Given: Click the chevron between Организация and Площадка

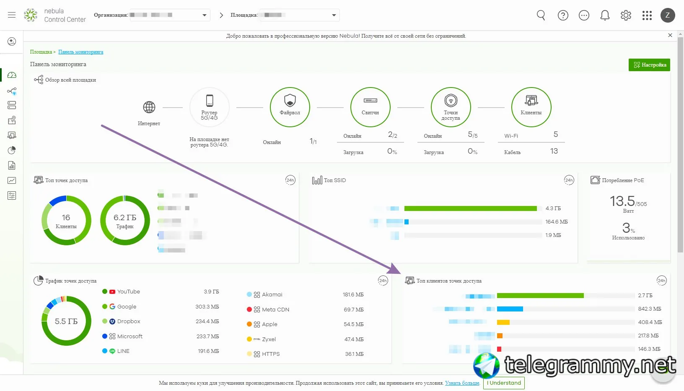Looking at the screenshot, I should [x=221, y=15].
